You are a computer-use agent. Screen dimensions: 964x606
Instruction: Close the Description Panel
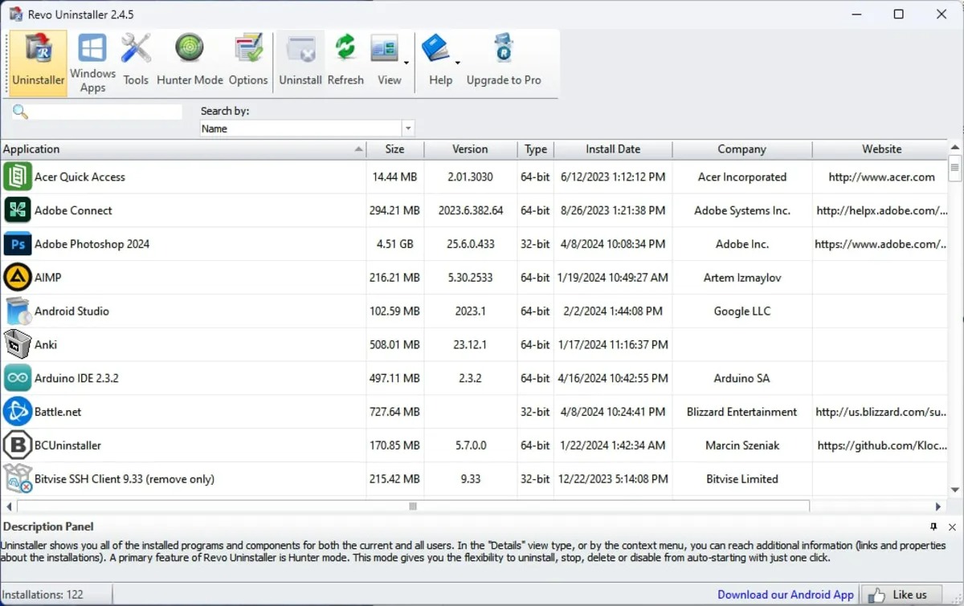(x=952, y=527)
